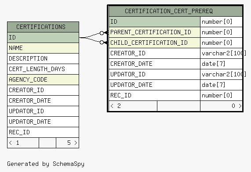Viewport: 251px width, 172px height.
Task: Select the AGENCY_CODE column row
Action: pos(43,79)
